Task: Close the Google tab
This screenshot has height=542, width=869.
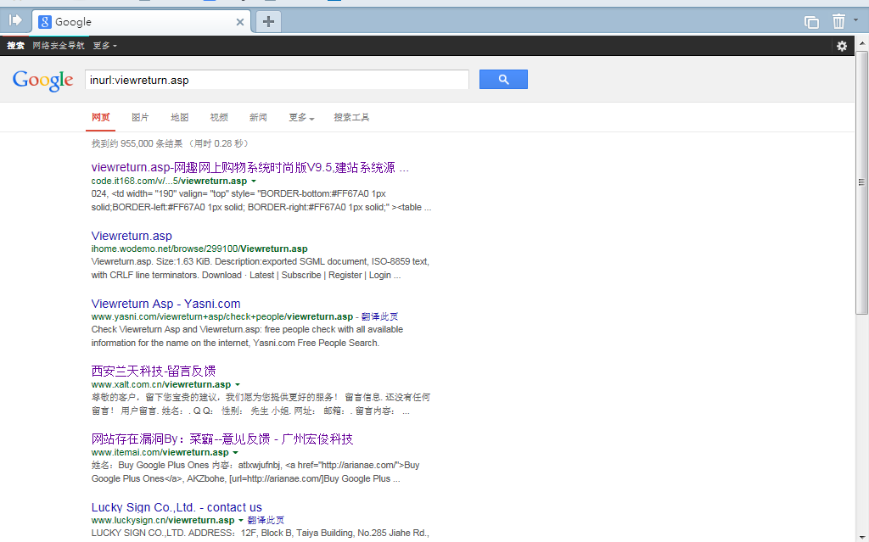Action: pos(240,22)
